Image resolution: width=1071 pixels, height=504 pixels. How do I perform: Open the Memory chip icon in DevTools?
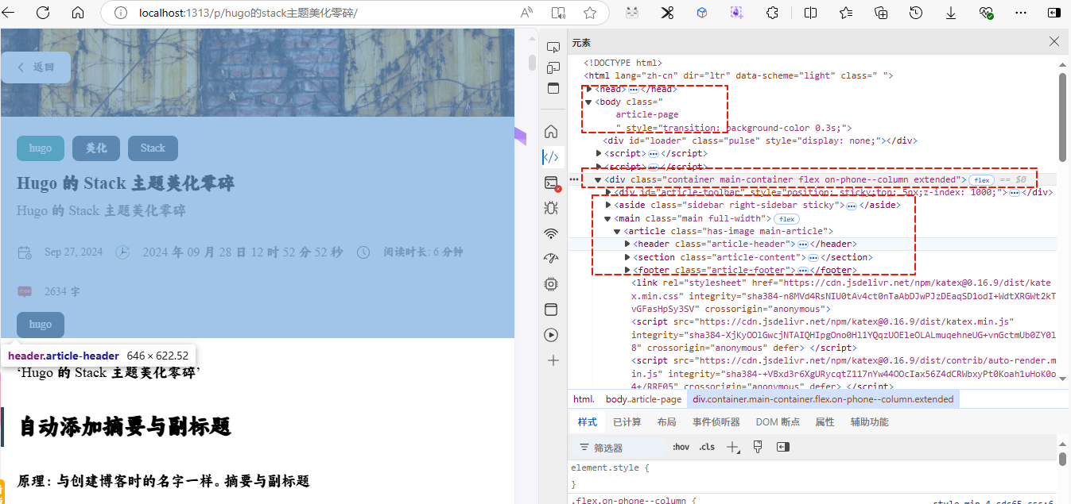(551, 284)
